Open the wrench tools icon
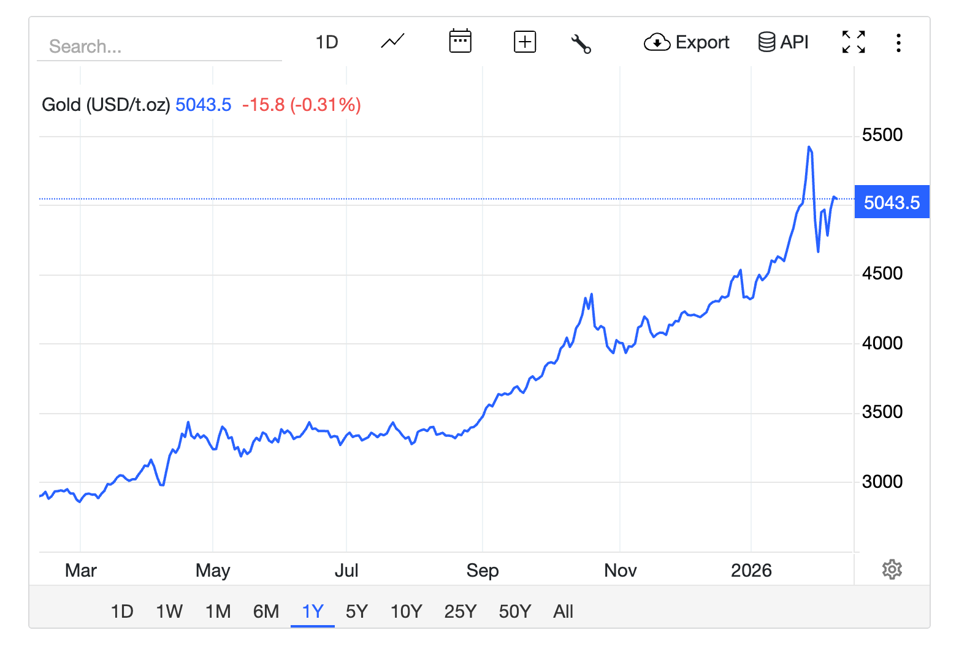The image size is (959, 668). pos(581,44)
